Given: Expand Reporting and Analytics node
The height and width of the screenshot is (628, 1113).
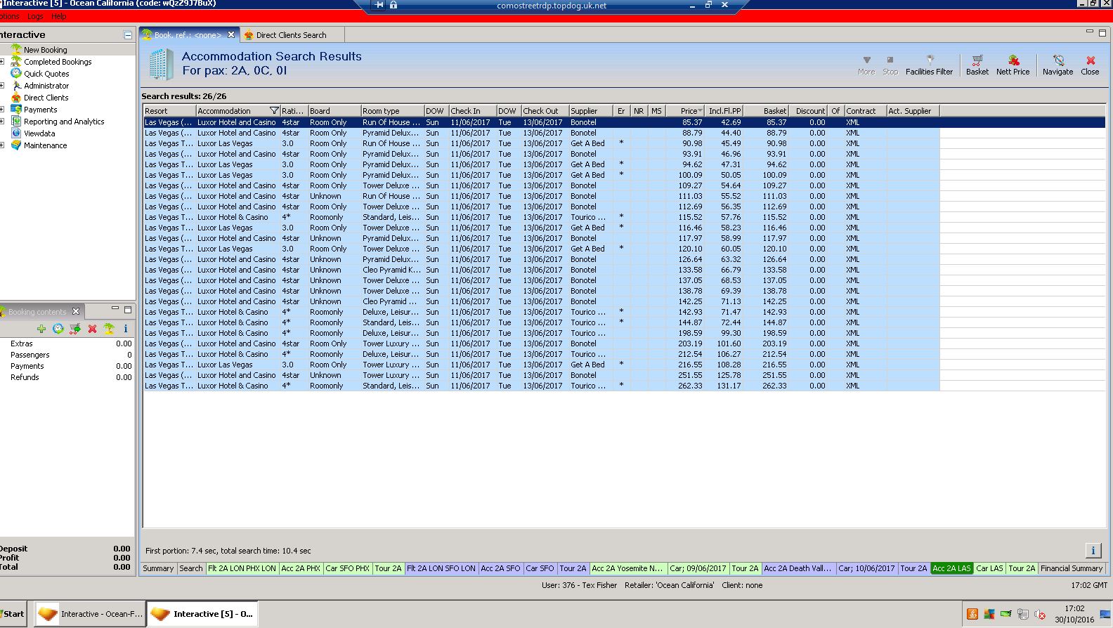Looking at the screenshot, I should click(x=2, y=122).
